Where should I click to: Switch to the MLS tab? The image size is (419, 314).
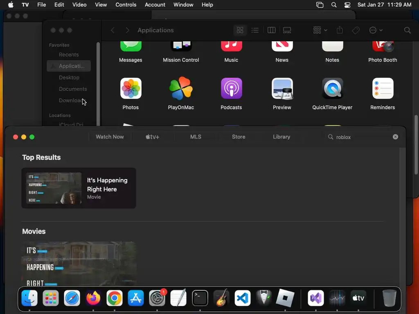pyautogui.click(x=196, y=137)
